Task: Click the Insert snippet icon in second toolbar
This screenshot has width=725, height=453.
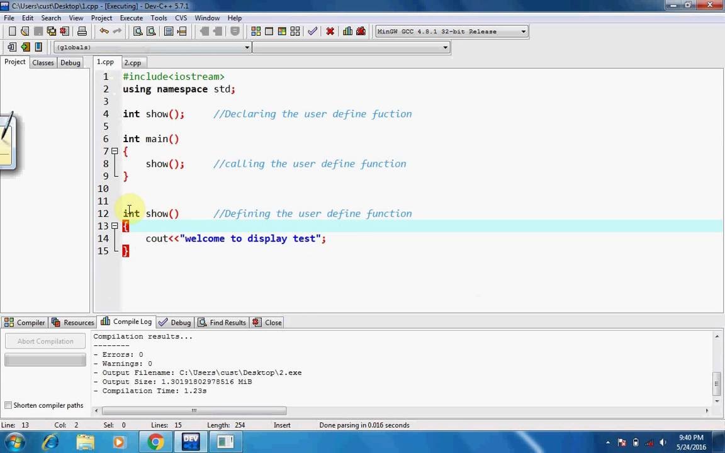Action: (x=12, y=47)
